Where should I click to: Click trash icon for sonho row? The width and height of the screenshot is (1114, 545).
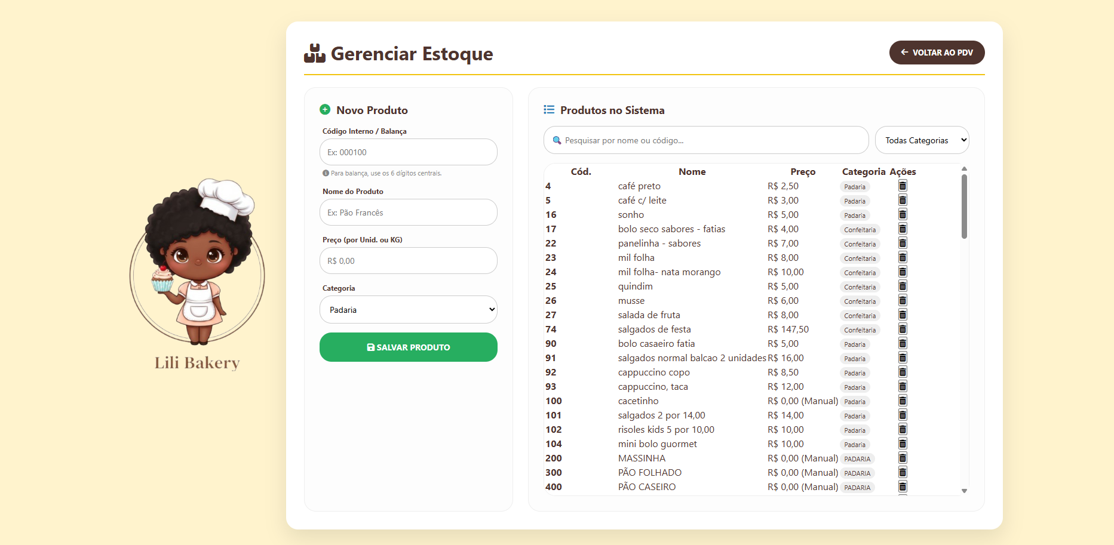tap(903, 215)
